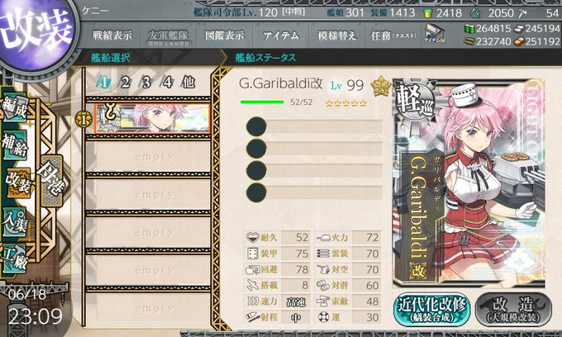562x337 pixels.
Task: Open the アイテム menu
Action: pos(281,35)
